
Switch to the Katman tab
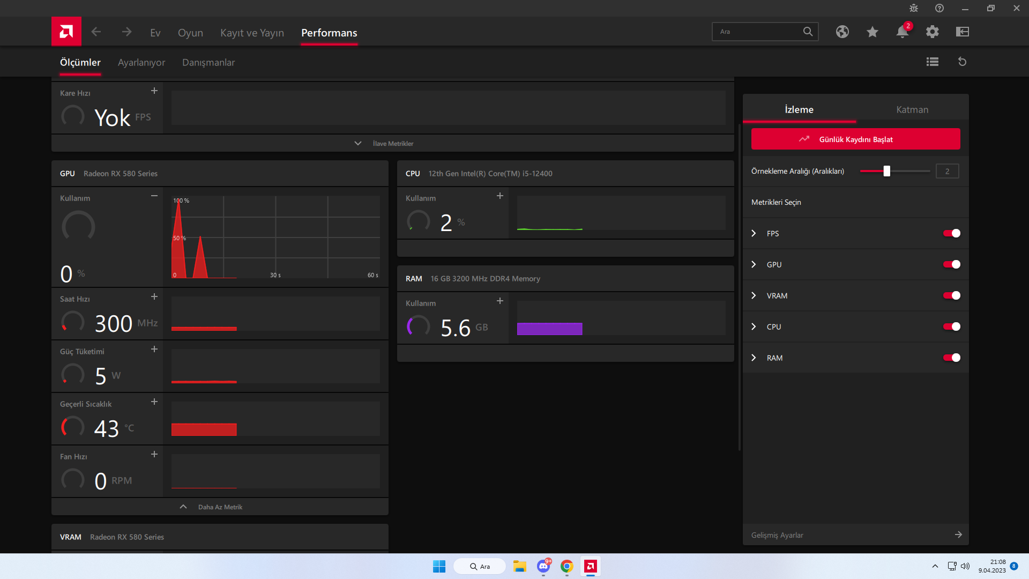point(912,110)
